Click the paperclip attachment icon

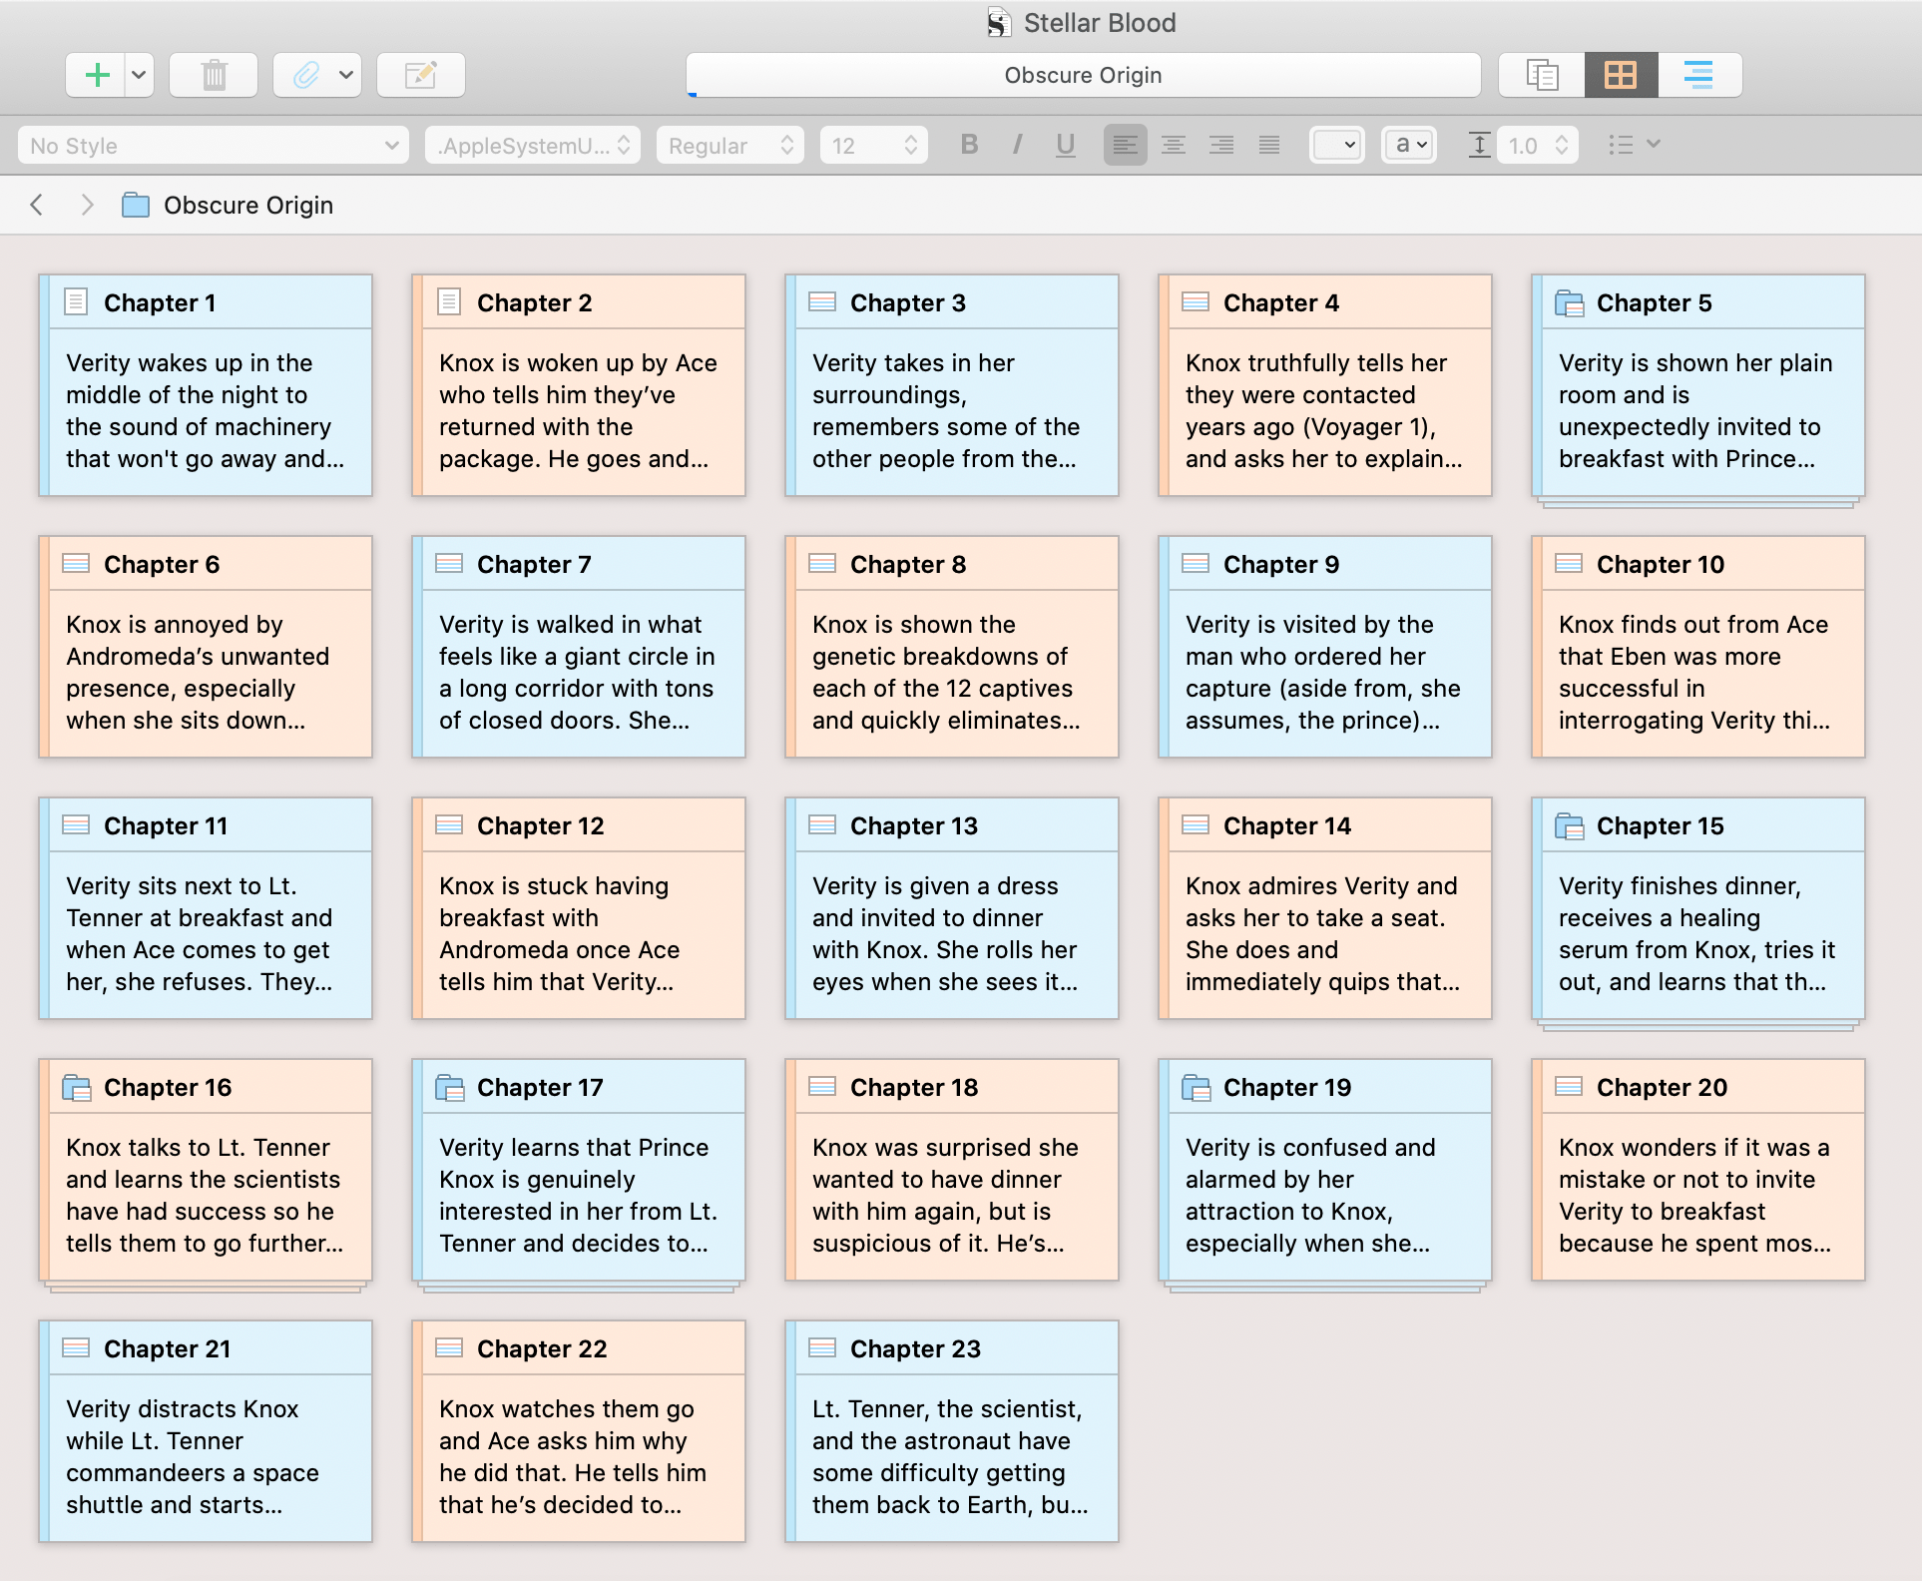305,75
